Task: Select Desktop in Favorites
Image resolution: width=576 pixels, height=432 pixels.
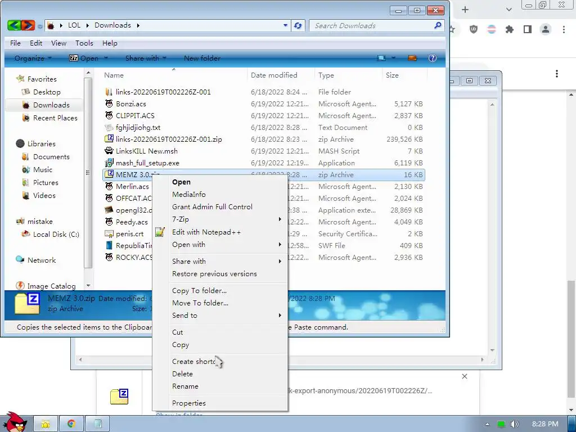Action: pyautogui.click(x=47, y=92)
